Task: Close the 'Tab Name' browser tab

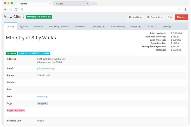Action: coord(50,4)
